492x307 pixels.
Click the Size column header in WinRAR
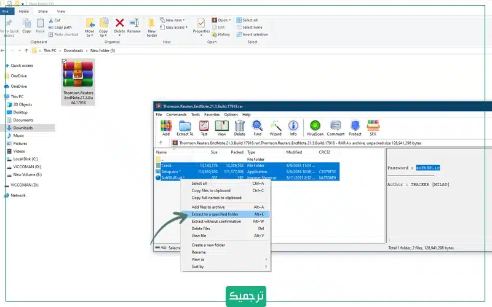214,152
